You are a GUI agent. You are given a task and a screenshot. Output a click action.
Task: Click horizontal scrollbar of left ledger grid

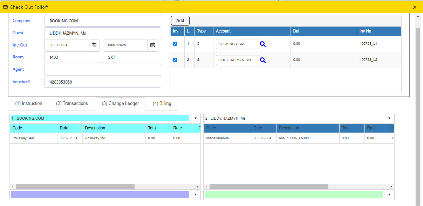click(75, 187)
